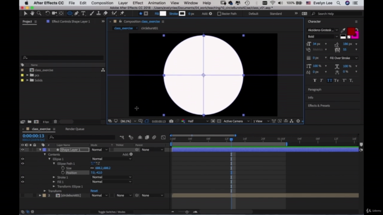Toggle visibility eye of Fill 1
This screenshot has width=383, height=215.
click(x=23, y=182)
